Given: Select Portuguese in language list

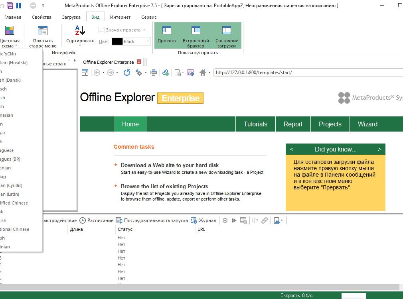Looking at the screenshot, I should pos(21,150).
